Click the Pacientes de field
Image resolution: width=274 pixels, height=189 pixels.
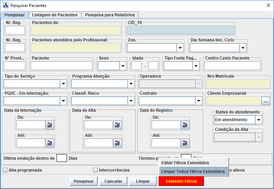coord(76,30)
